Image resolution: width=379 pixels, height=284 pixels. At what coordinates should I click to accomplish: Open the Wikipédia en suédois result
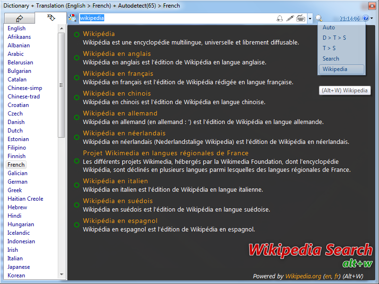coord(118,201)
